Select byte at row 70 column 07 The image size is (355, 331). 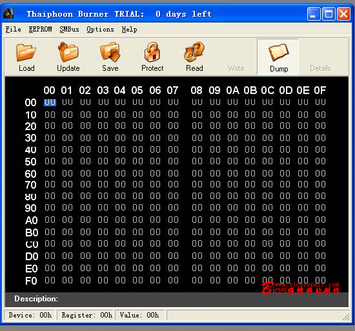click(x=173, y=184)
